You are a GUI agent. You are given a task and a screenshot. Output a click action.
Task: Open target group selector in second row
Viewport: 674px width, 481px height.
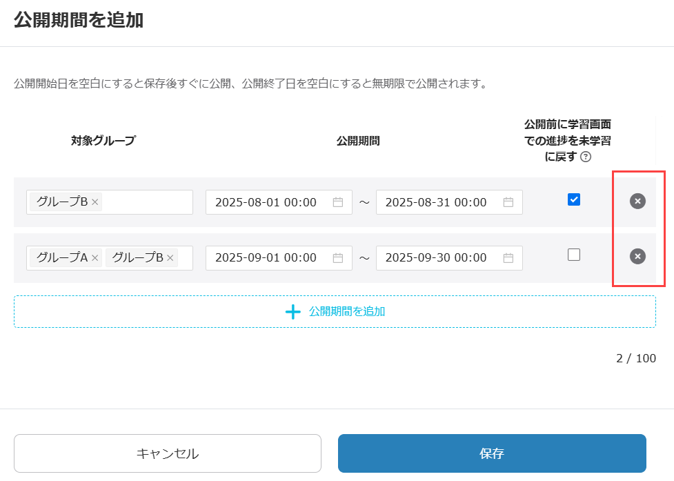(x=185, y=257)
